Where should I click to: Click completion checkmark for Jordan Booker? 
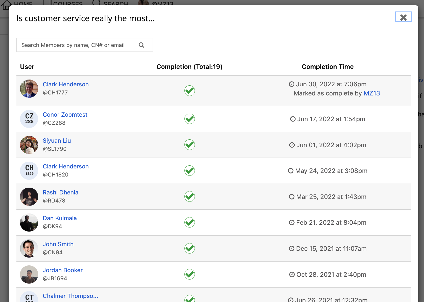point(190,274)
